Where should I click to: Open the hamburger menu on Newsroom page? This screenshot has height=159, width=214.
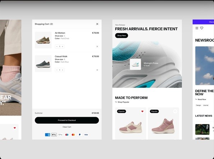coord(197,28)
